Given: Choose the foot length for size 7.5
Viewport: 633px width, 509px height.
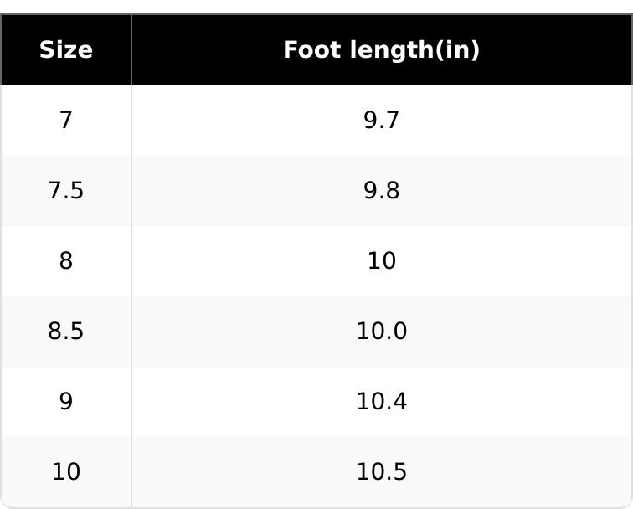Looking at the screenshot, I should point(381,191).
